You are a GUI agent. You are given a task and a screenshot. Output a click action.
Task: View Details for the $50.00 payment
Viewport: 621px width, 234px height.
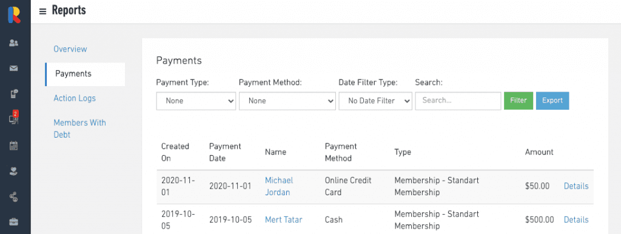point(576,186)
